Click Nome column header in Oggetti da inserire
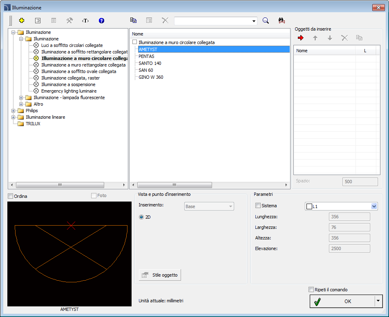 click(x=325, y=51)
